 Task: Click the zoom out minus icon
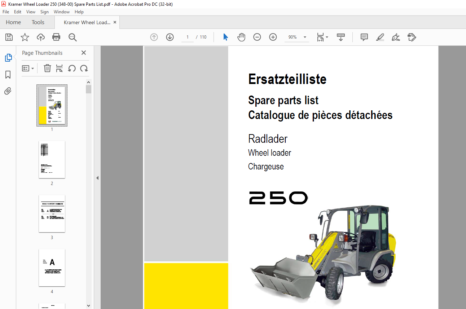coord(257,37)
